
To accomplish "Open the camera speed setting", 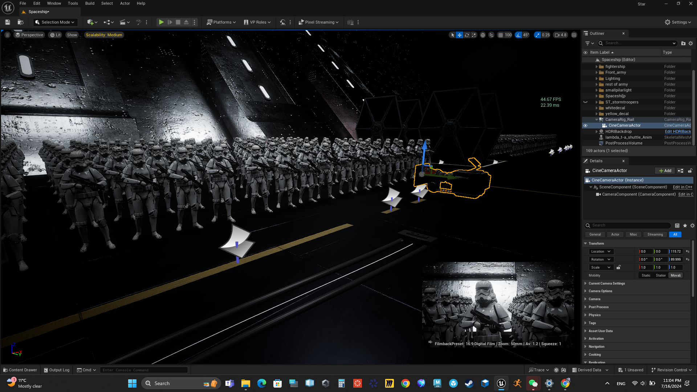I will click(x=561, y=35).
